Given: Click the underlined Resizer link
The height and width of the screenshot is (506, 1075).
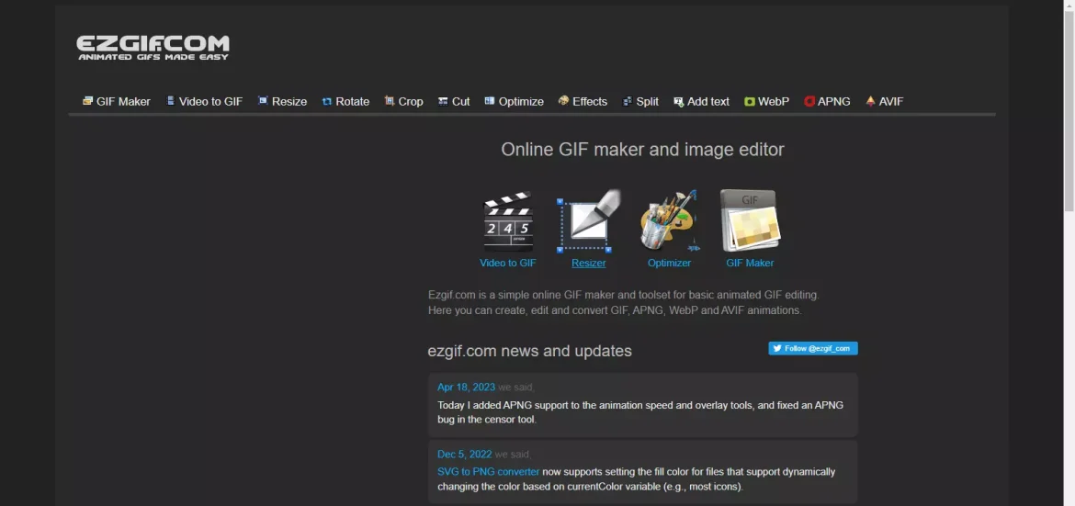Looking at the screenshot, I should click(589, 263).
